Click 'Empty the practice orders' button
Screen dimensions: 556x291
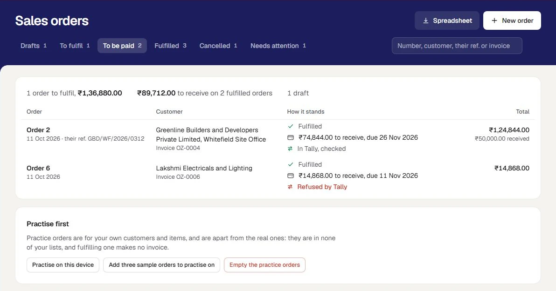click(264, 265)
